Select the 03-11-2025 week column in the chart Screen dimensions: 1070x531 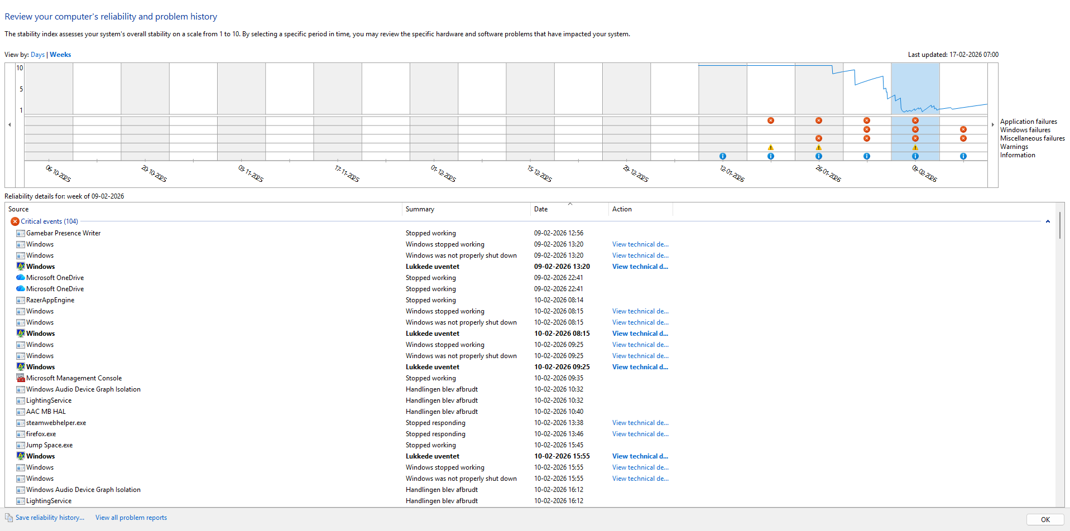(x=241, y=112)
